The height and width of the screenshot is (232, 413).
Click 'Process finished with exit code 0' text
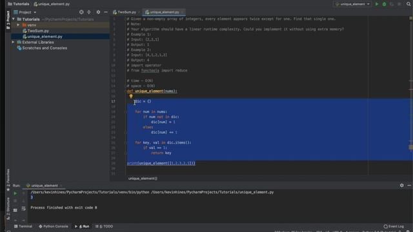tap(64, 208)
